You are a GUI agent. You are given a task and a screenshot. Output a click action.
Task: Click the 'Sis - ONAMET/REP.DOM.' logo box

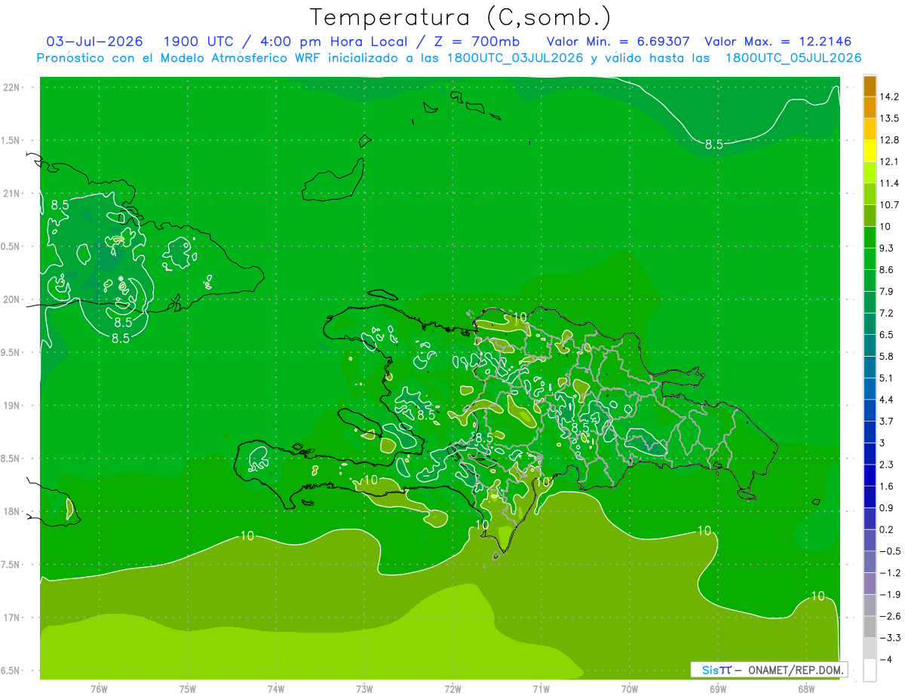point(769,670)
